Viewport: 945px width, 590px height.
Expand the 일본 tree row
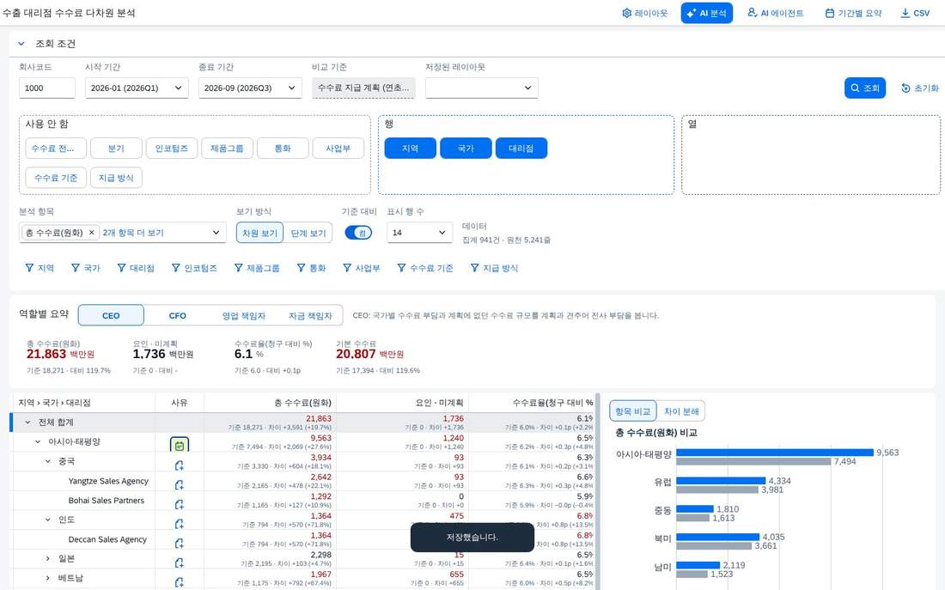[x=47, y=559]
